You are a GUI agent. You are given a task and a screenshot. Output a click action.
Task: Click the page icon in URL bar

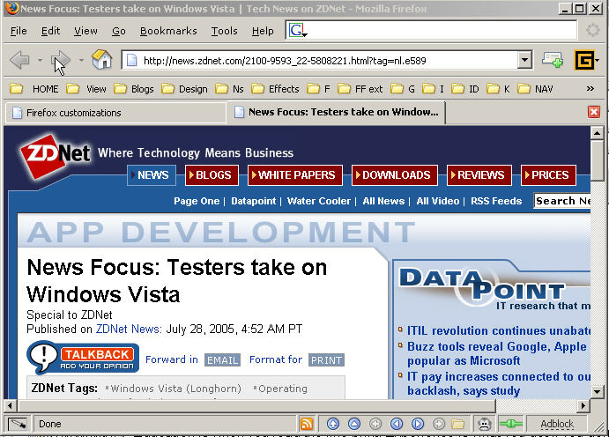click(132, 60)
